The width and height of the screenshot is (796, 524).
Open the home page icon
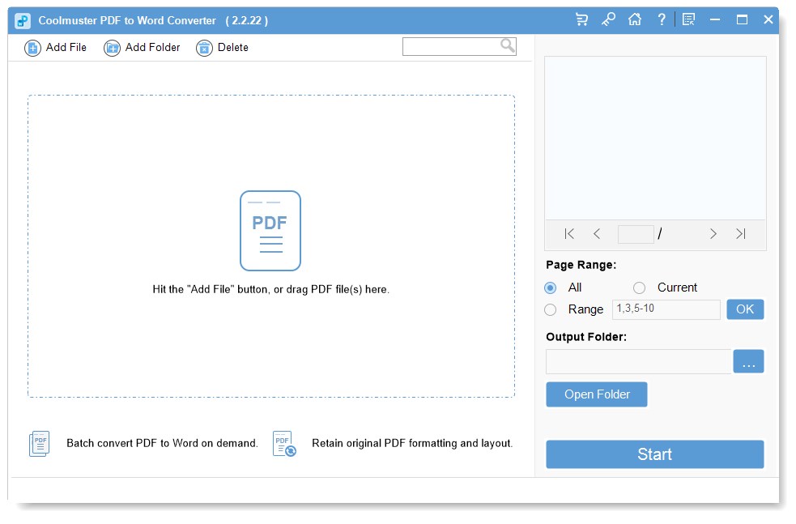pos(635,19)
